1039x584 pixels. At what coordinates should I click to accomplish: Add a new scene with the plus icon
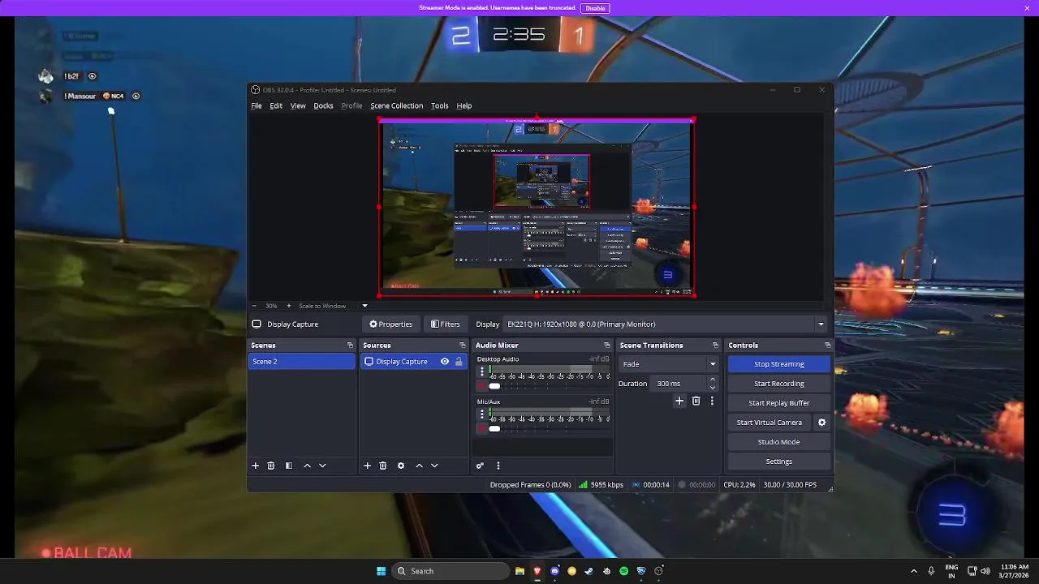[255, 466]
